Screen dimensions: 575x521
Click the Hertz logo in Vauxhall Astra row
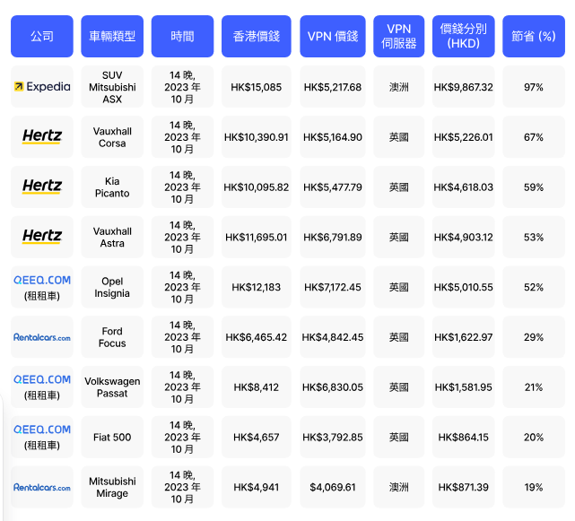(x=42, y=237)
